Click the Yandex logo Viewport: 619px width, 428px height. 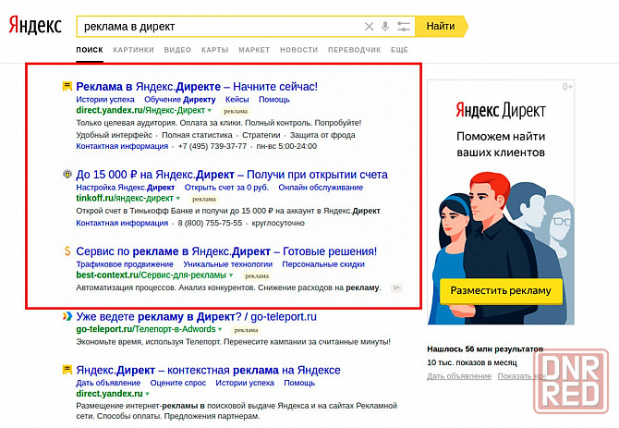coord(35,26)
